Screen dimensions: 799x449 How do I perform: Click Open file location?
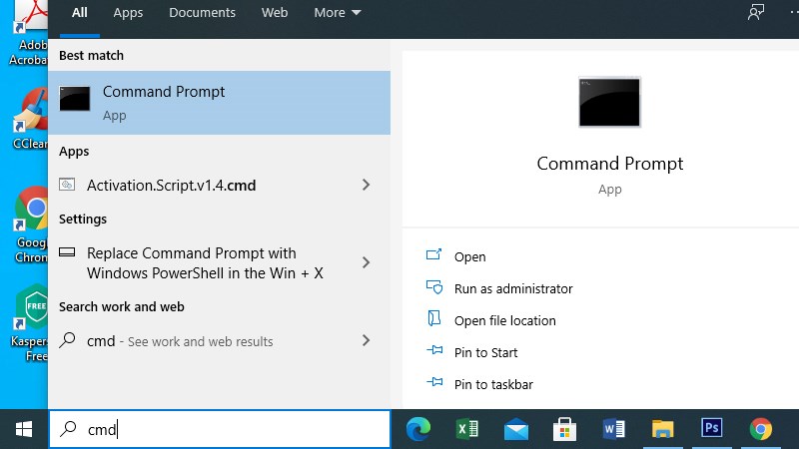(x=504, y=320)
